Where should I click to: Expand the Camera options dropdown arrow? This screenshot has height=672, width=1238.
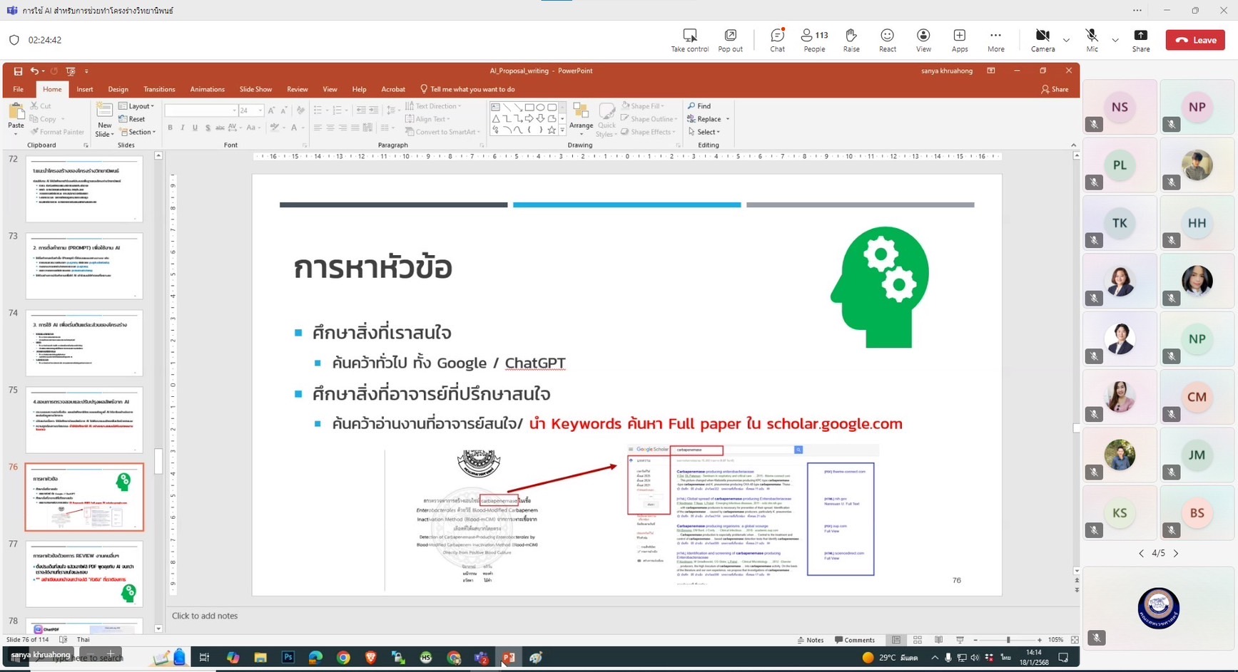pyautogui.click(x=1066, y=40)
